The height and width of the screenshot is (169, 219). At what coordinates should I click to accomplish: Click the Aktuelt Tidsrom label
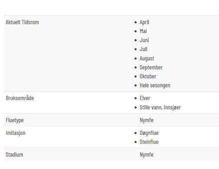22,22
